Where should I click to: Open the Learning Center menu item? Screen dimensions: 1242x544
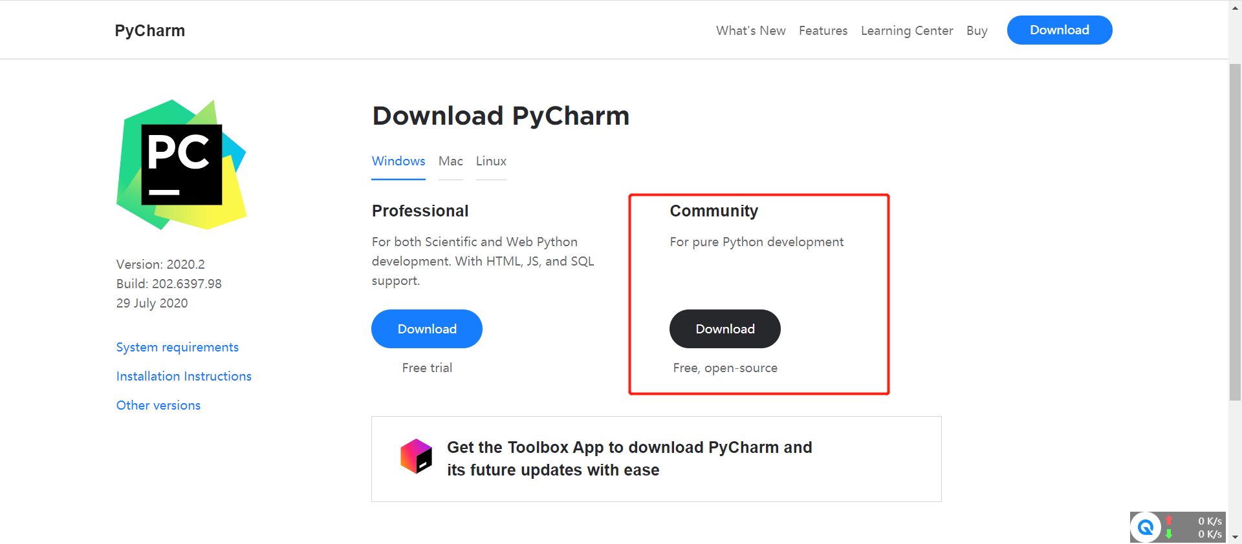click(907, 30)
